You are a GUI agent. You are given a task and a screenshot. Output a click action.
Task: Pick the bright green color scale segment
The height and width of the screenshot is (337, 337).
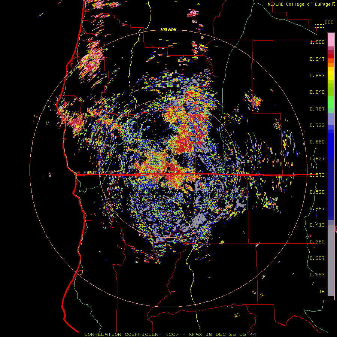tap(331, 102)
